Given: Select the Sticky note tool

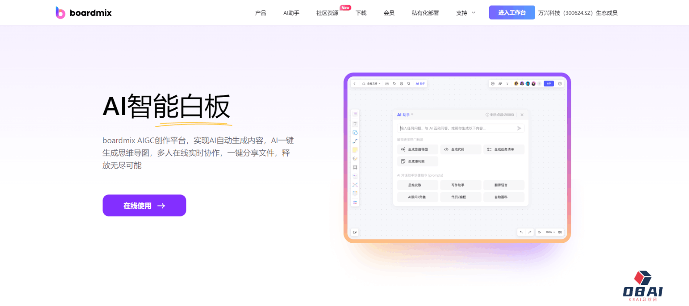Looking at the screenshot, I should (355, 150).
